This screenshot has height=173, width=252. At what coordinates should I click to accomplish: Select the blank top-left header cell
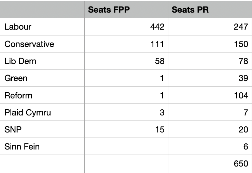43,10
